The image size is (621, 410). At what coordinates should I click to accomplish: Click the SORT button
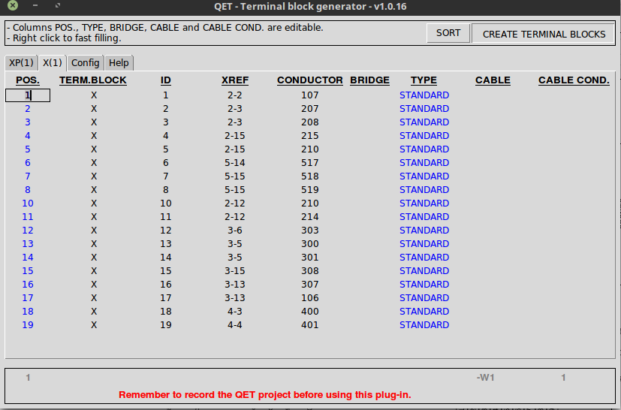pos(448,33)
